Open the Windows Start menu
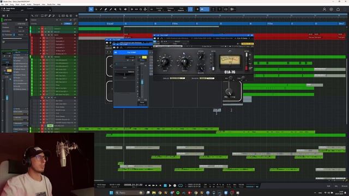This screenshot has height=196, width=349. tap(111, 193)
